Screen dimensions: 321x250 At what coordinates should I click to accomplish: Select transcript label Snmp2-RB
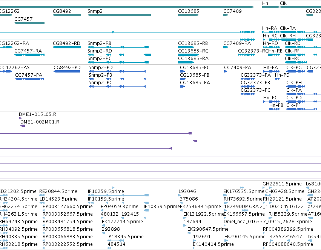(x=99, y=43)
